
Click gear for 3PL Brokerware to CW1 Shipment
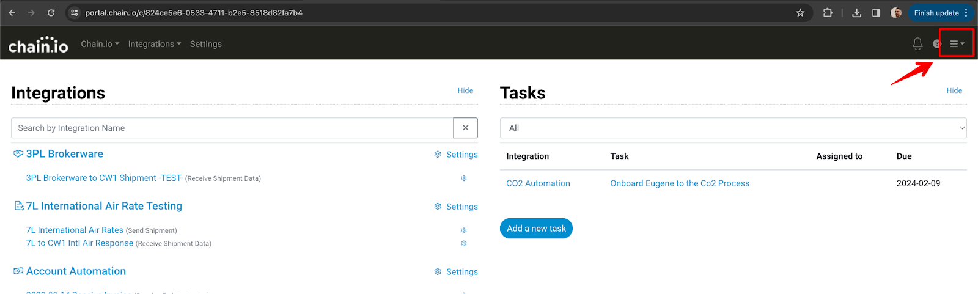point(464,178)
